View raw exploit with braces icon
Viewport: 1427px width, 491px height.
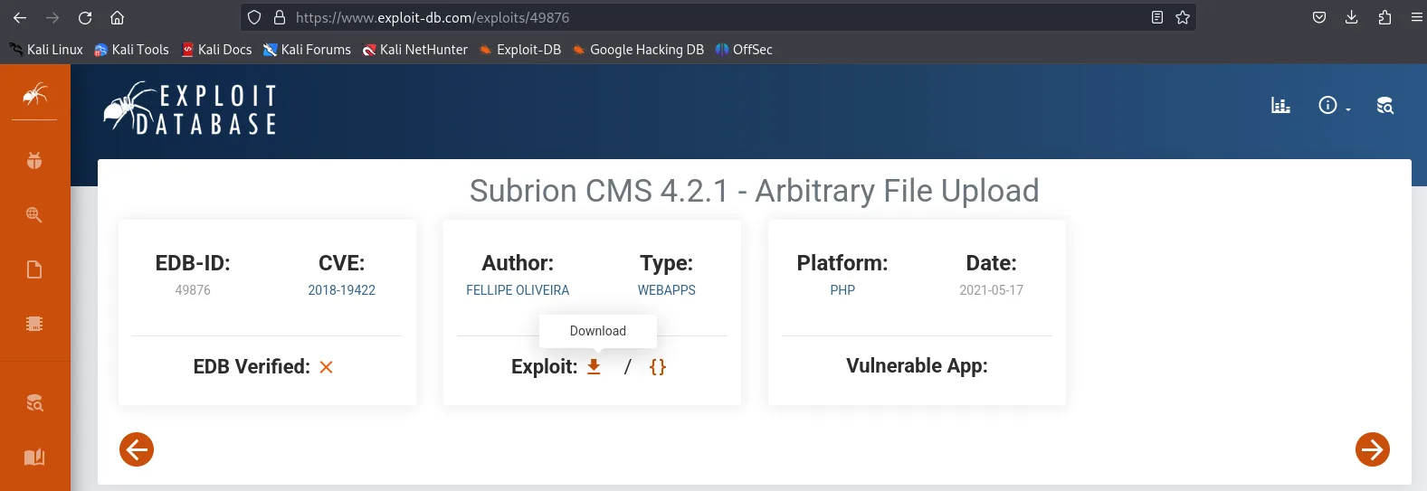[658, 366]
